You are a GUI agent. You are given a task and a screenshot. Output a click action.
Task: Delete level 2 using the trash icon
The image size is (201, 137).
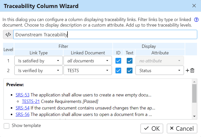pyautogui.click(x=192, y=71)
